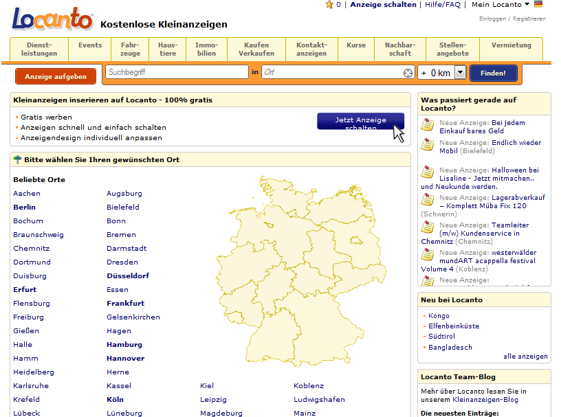This screenshot has width=561, height=417.
Task: Select Frankfurt in popular locations
Action: pyautogui.click(x=126, y=303)
